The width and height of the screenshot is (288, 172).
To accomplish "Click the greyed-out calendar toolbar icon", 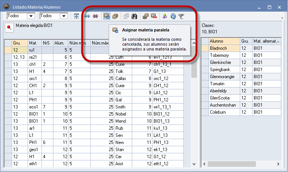I will pos(126,16).
